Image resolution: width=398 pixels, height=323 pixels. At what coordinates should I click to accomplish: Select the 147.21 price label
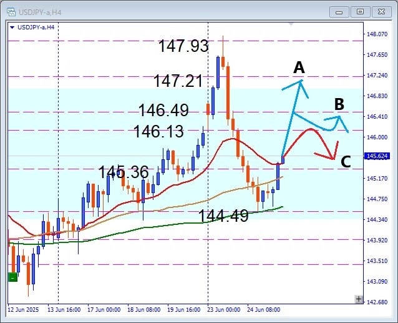point(178,81)
